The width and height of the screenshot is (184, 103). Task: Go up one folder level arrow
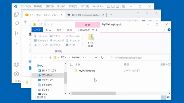pyautogui.click(x=50, y=58)
